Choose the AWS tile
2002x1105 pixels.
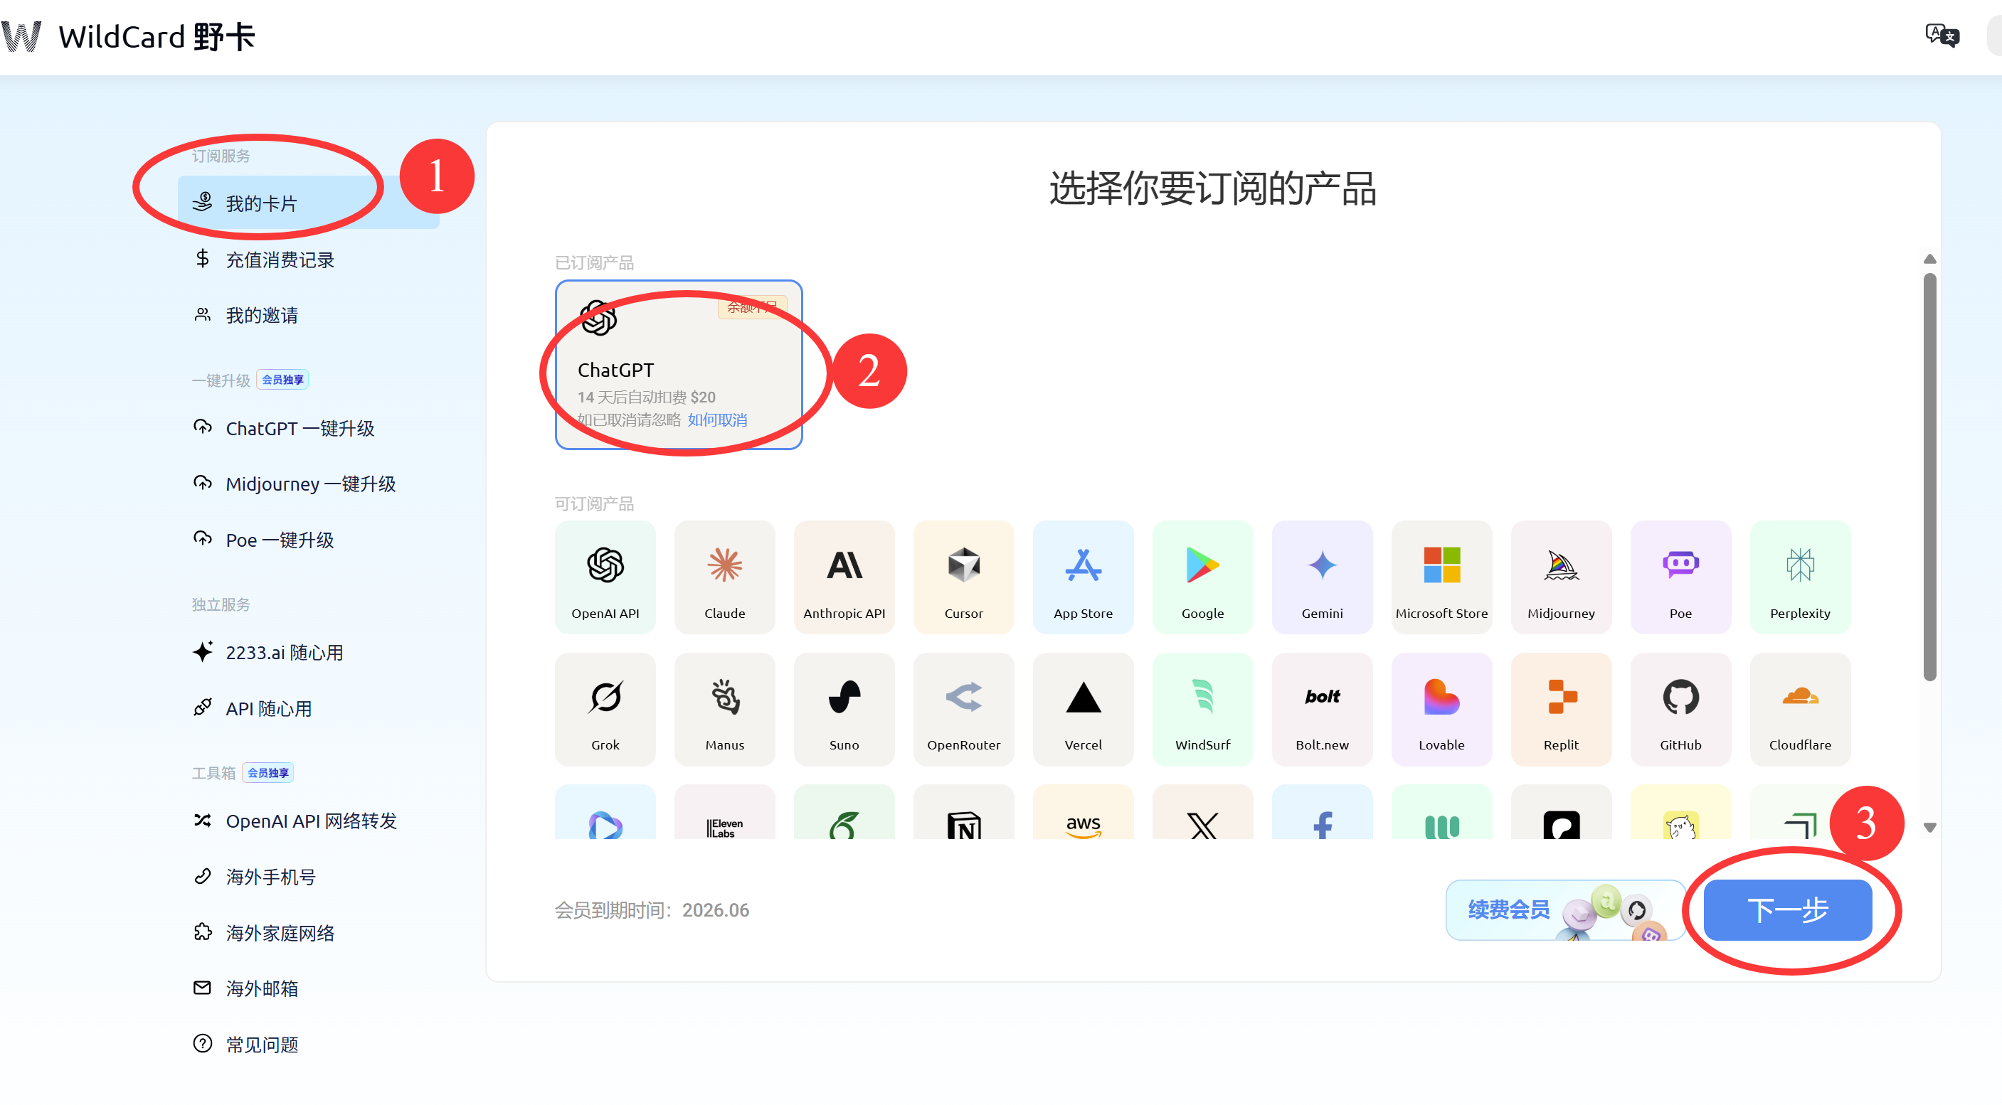pyautogui.click(x=1083, y=811)
